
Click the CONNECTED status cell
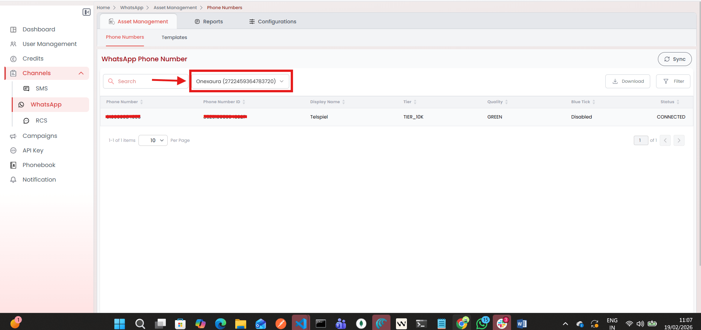(671, 117)
